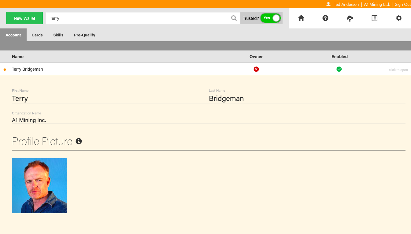Click the cloud upload icon

(x=350, y=18)
